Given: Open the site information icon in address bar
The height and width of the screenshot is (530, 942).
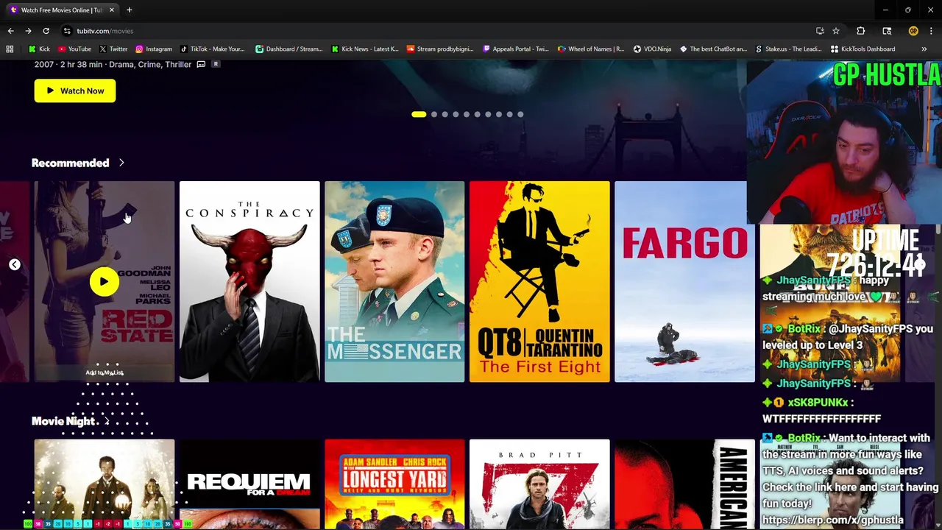Looking at the screenshot, I should (67, 31).
